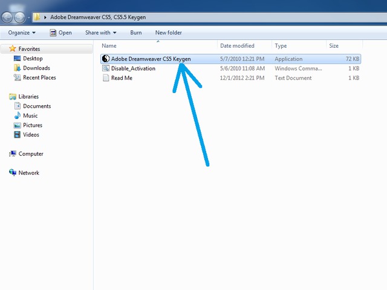The width and height of the screenshot is (387, 290).
Task: Click the 72 KB size cell
Action: [353, 59]
